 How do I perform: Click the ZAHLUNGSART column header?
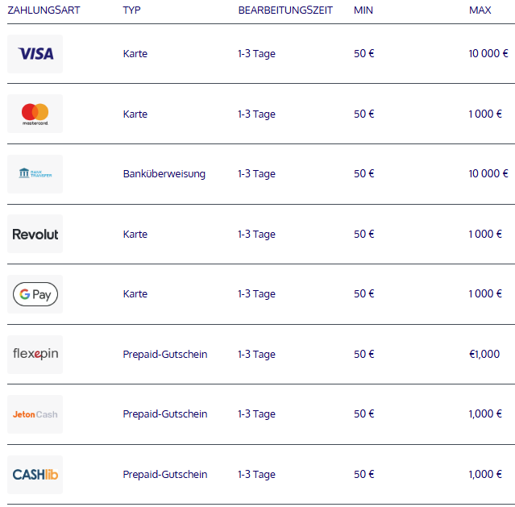(44, 10)
